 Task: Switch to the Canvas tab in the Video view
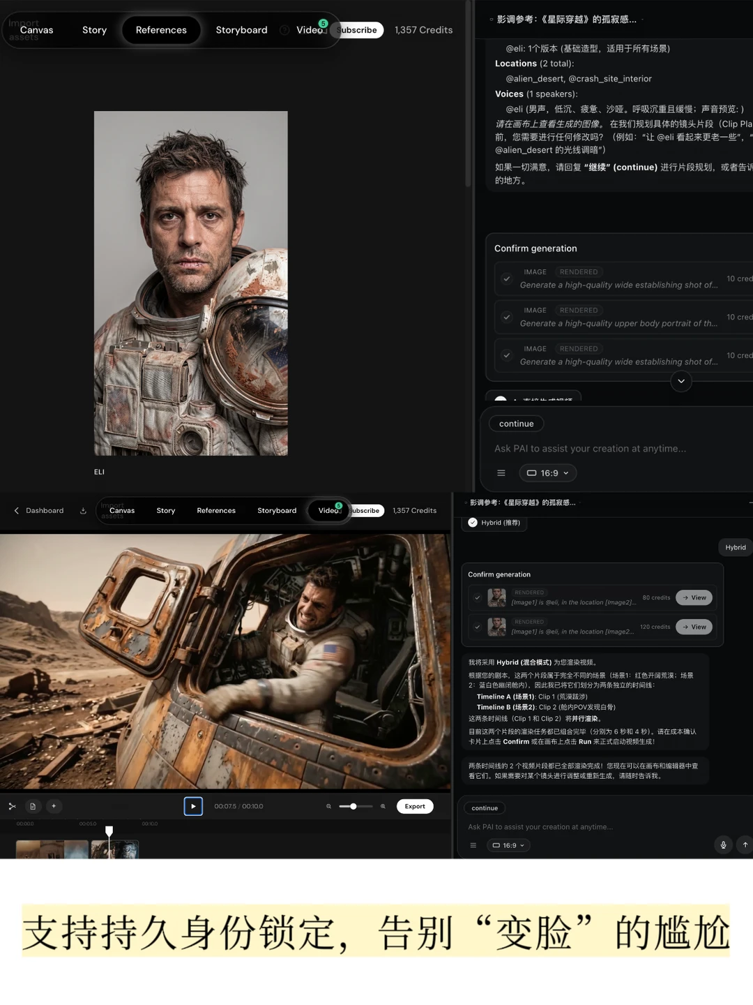coord(122,511)
